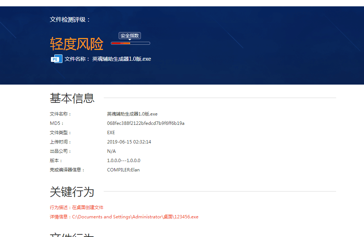Click the N/A company value
The image size is (364, 237).
(x=111, y=151)
